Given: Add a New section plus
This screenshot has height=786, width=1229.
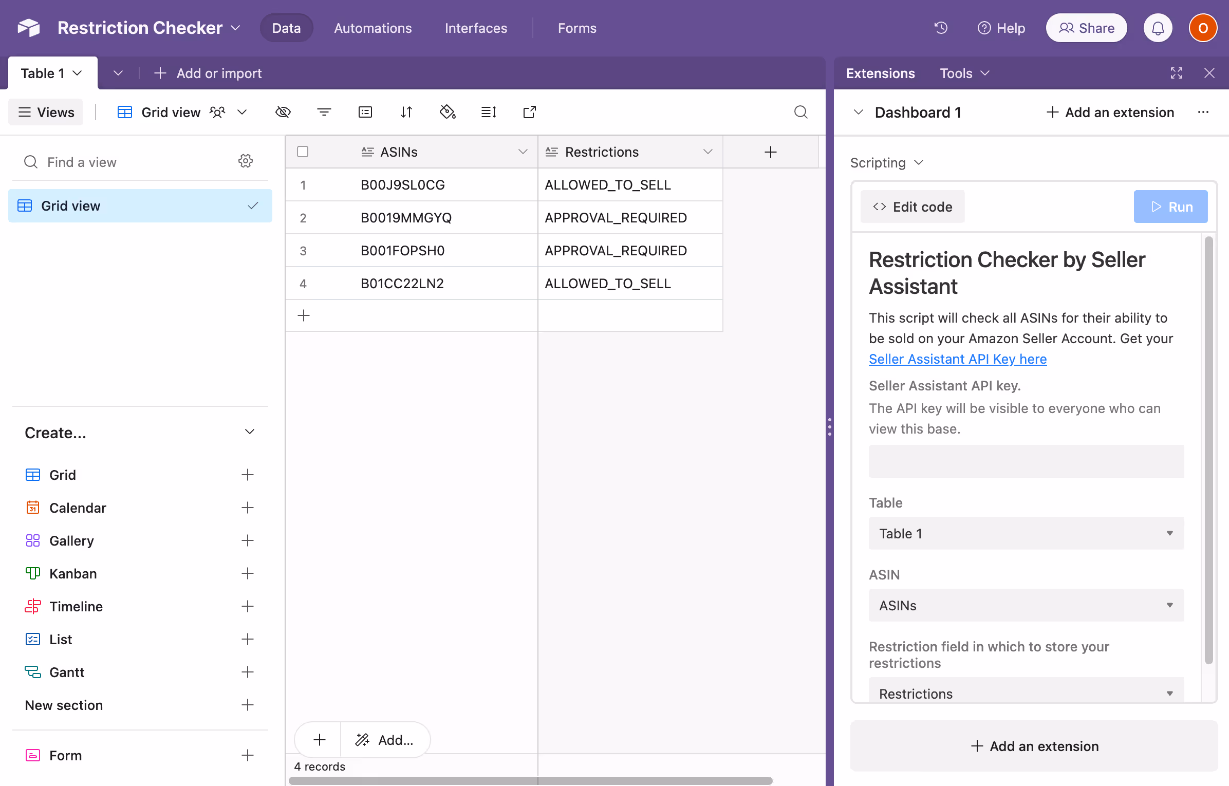Looking at the screenshot, I should [248, 705].
